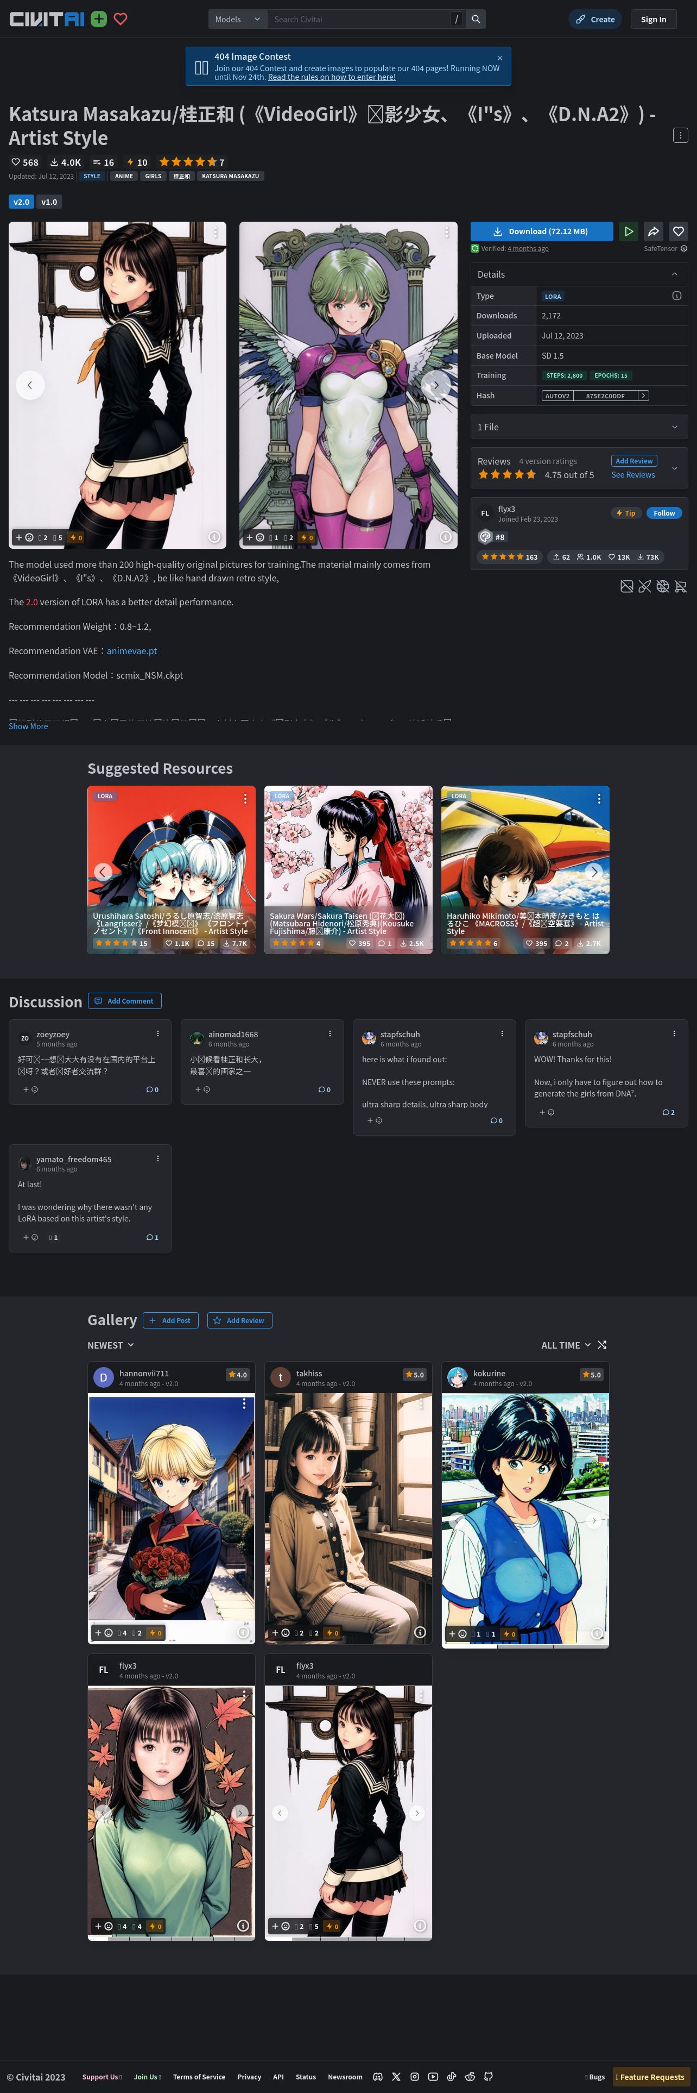Screen dimensions: 697x2093
Task: Click the STYLE tag
Action: pos(92,176)
